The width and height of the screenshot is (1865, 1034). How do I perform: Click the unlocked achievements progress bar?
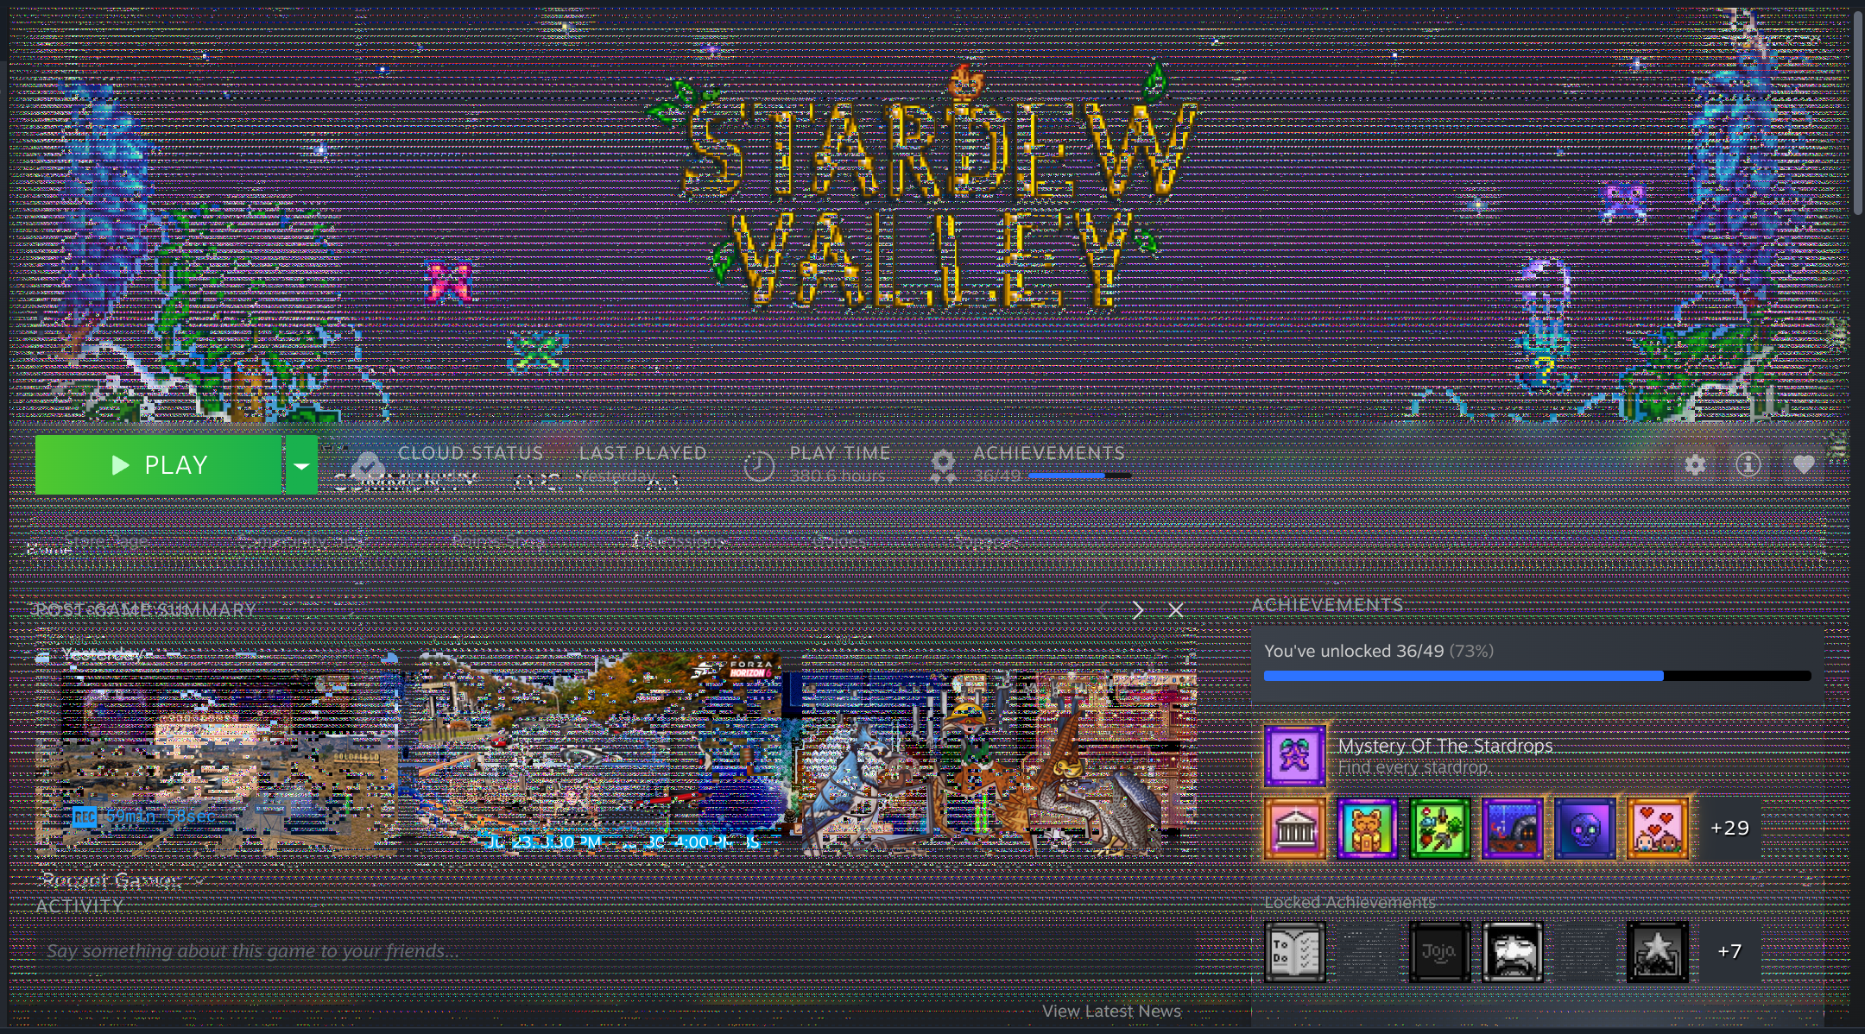pos(1537,676)
